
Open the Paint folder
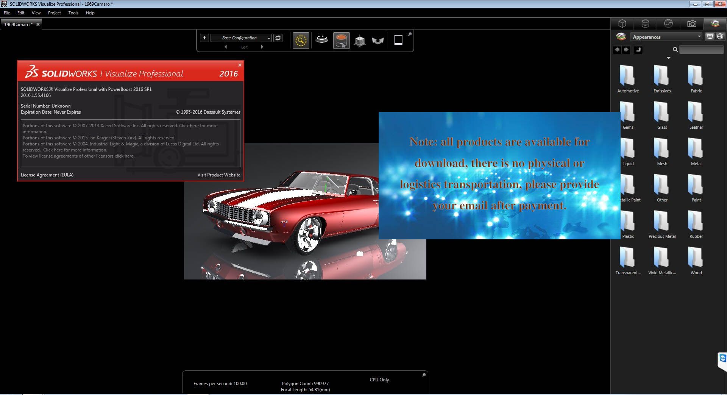click(696, 188)
